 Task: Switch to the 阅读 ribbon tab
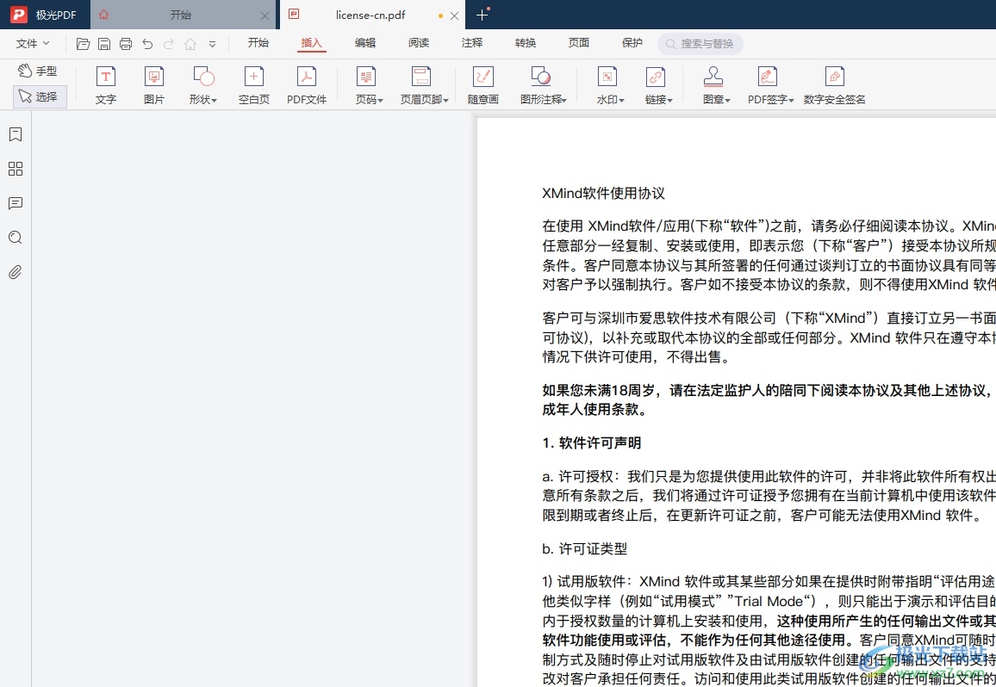[419, 42]
